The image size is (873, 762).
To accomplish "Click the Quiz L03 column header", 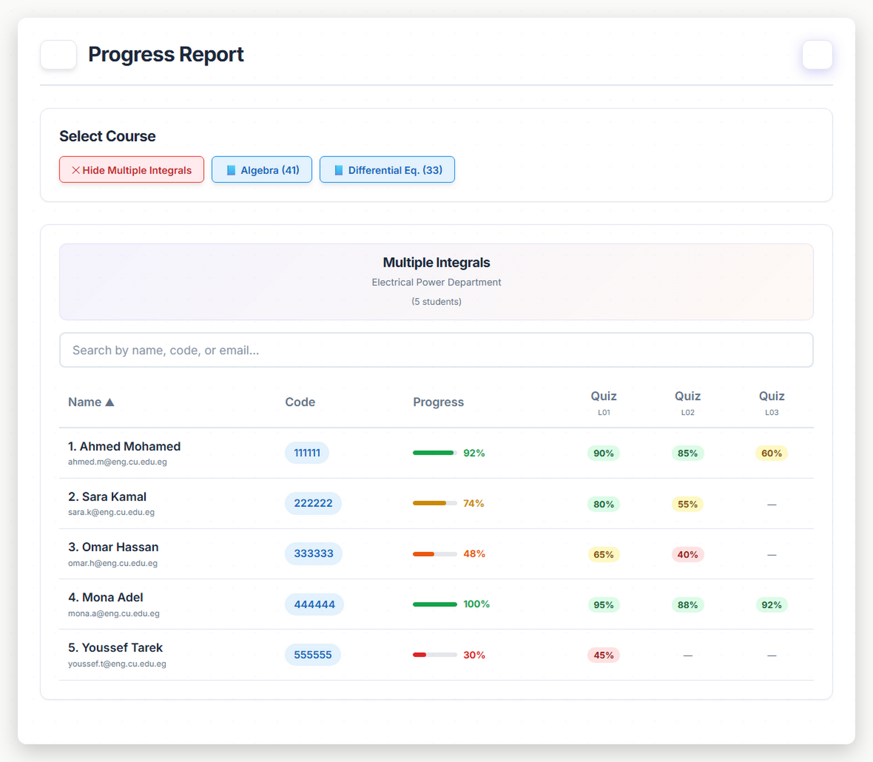I will tap(771, 403).
